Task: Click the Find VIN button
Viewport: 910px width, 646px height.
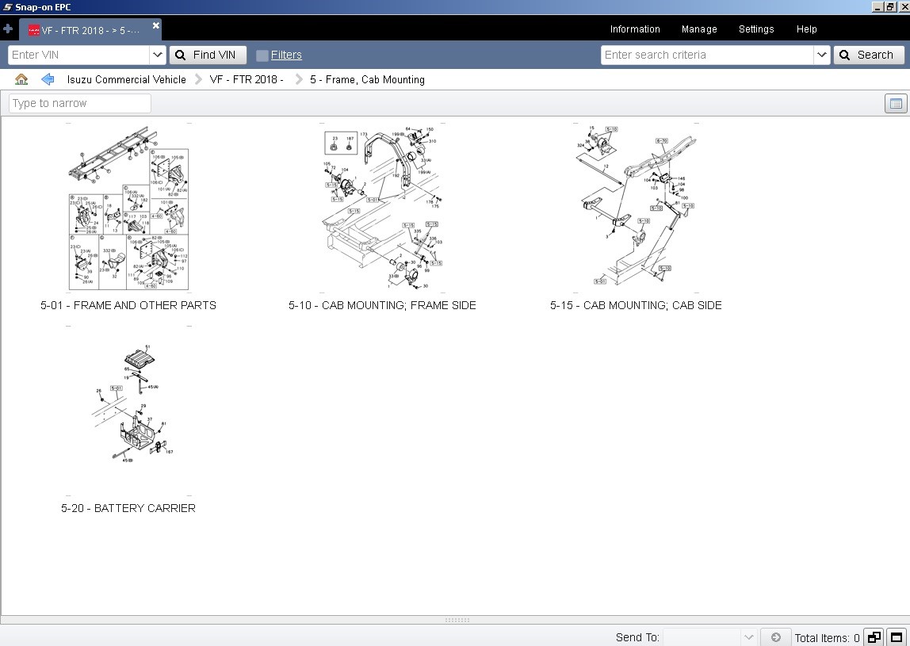Action: pyautogui.click(x=208, y=55)
